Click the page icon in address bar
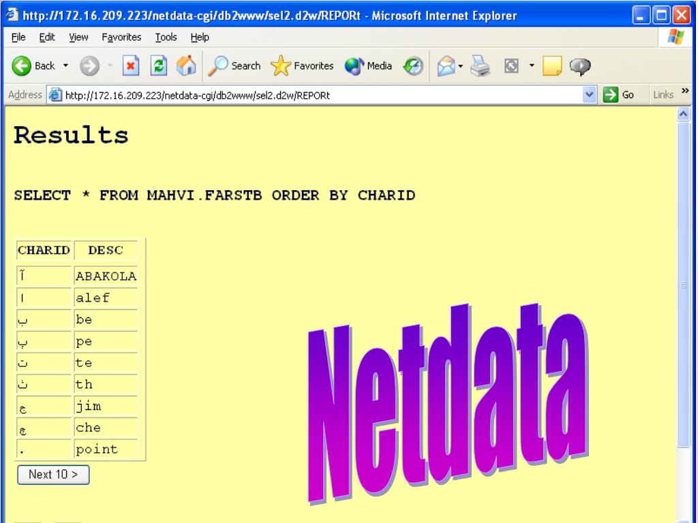 tap(55, 95)
